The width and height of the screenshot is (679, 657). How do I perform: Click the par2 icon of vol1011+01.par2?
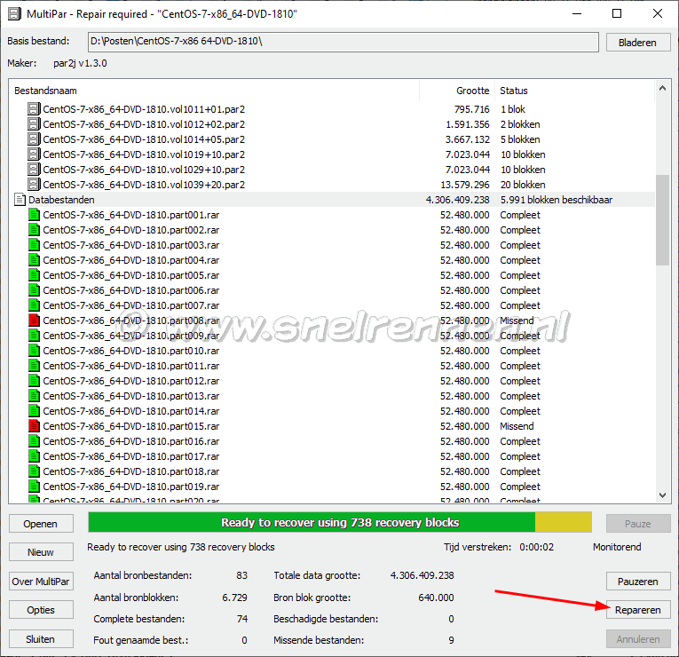[35, 108]
